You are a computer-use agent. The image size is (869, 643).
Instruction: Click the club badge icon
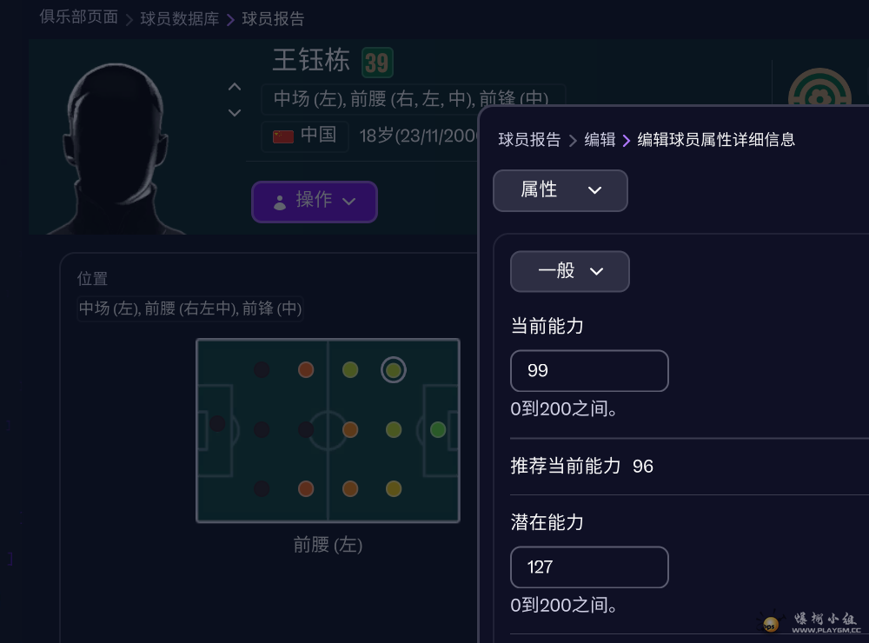pos(819,92)
